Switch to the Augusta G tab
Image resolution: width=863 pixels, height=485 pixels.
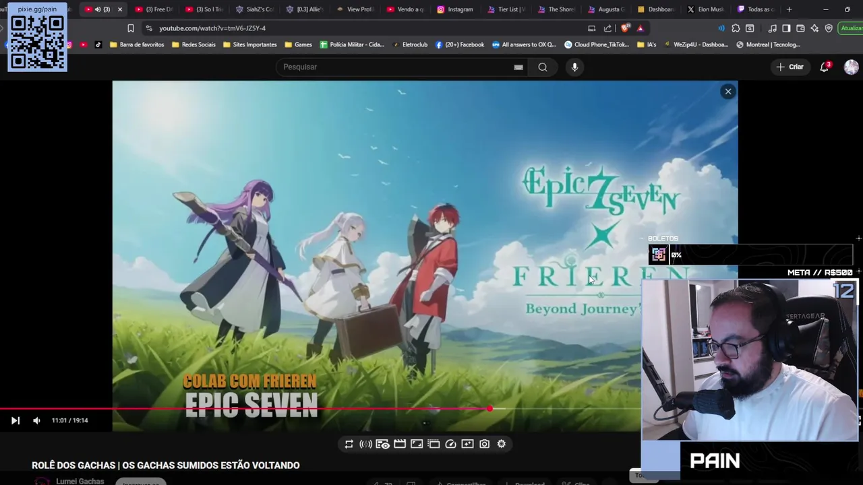tap(606, 9)
